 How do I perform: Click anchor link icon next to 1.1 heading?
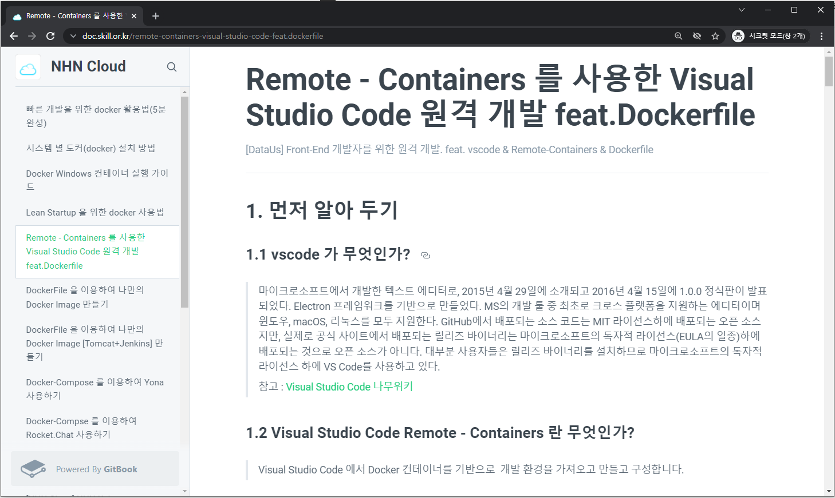click(x=426, y=256)
